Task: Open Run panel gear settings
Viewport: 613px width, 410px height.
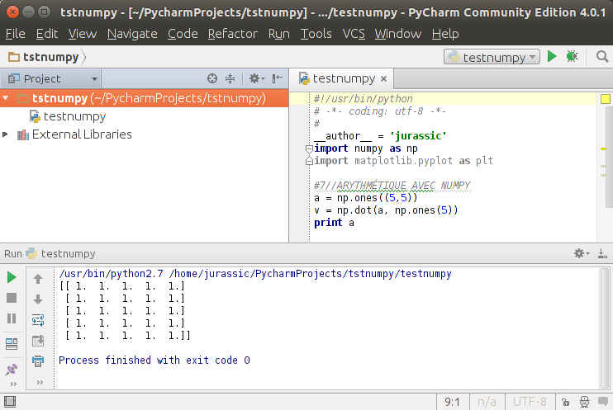Action: [x=582, y=253]
